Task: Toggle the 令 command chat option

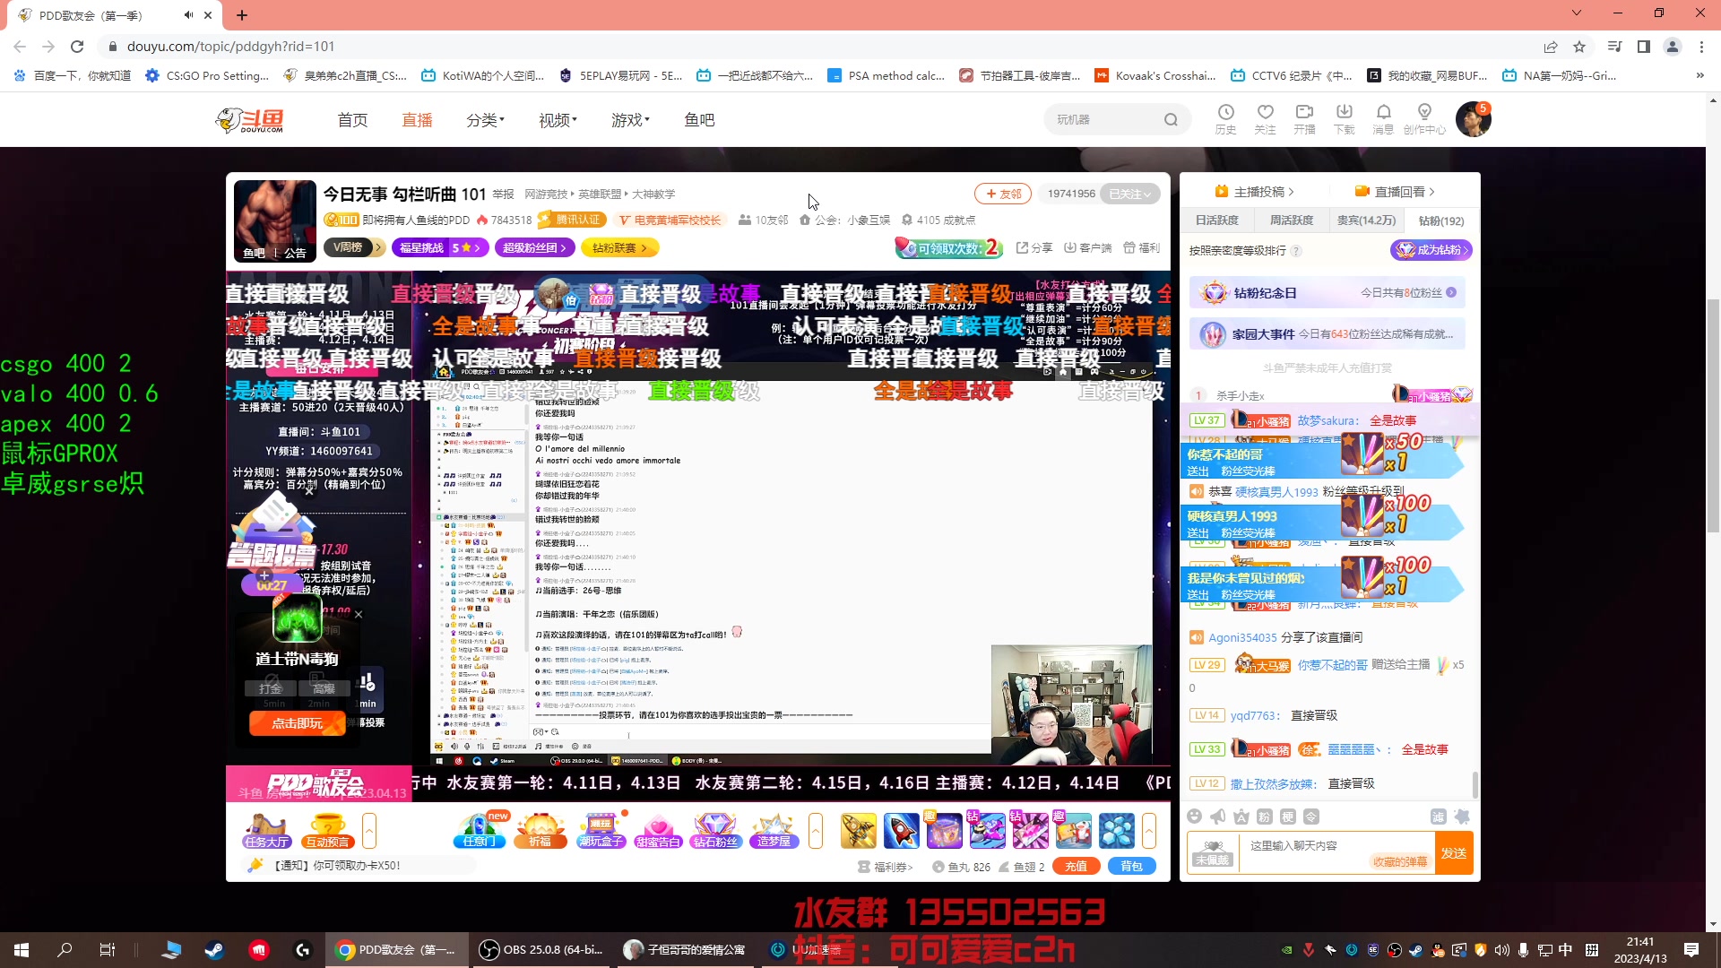Action: 1312,817
